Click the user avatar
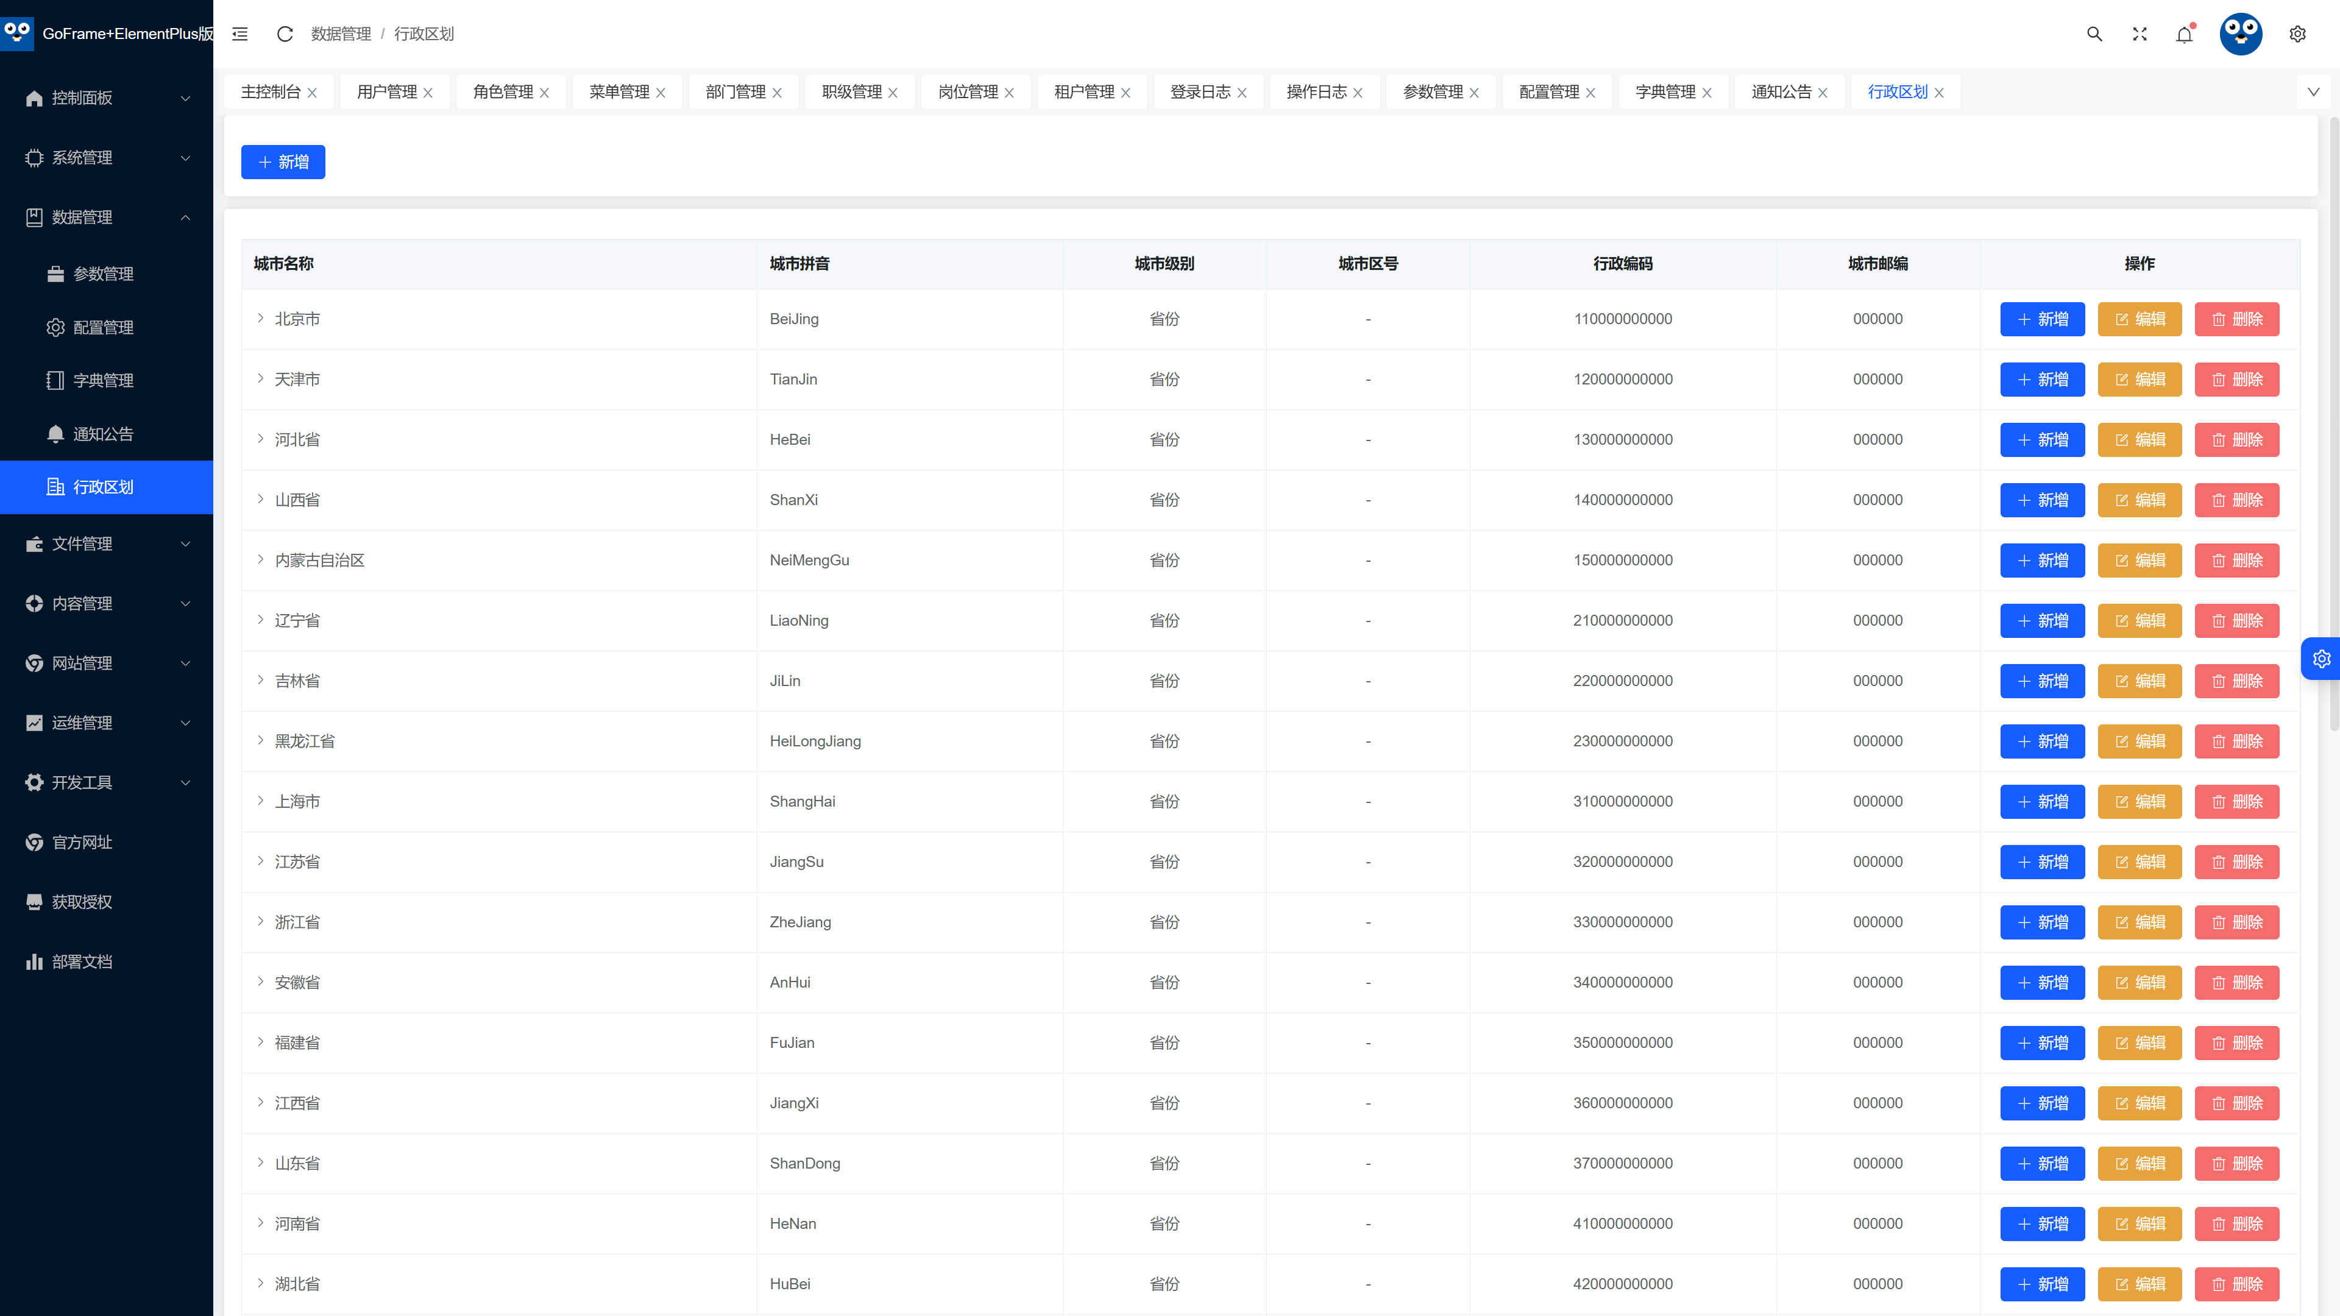2340x1316 pixels. click(x=2241, y=34)
